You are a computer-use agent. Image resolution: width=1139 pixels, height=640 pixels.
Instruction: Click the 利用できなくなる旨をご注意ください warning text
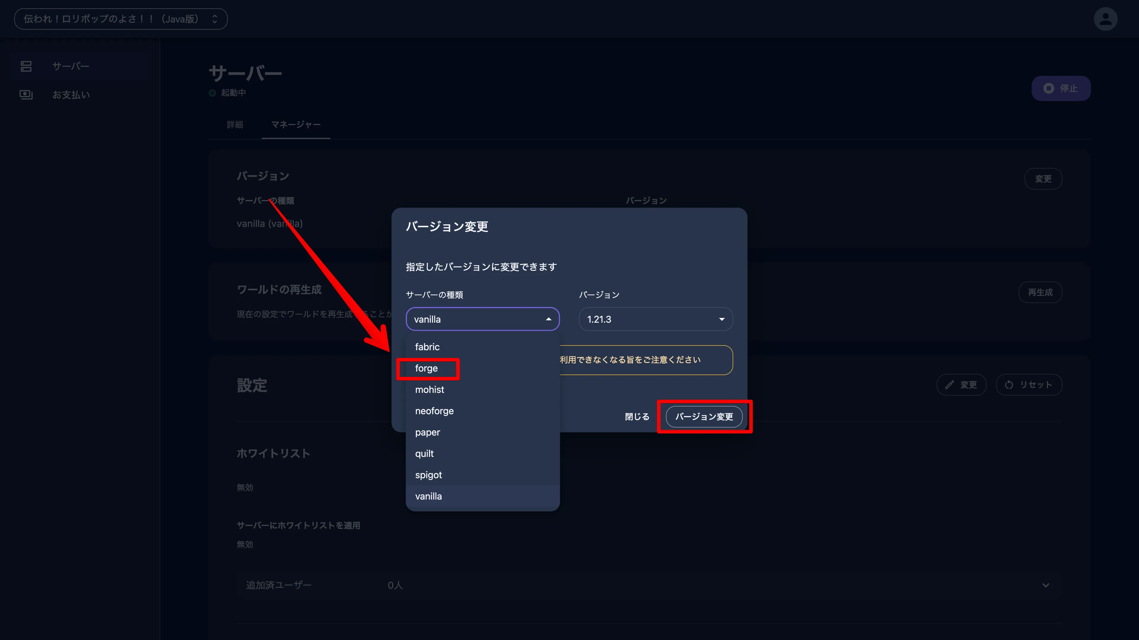630,360
